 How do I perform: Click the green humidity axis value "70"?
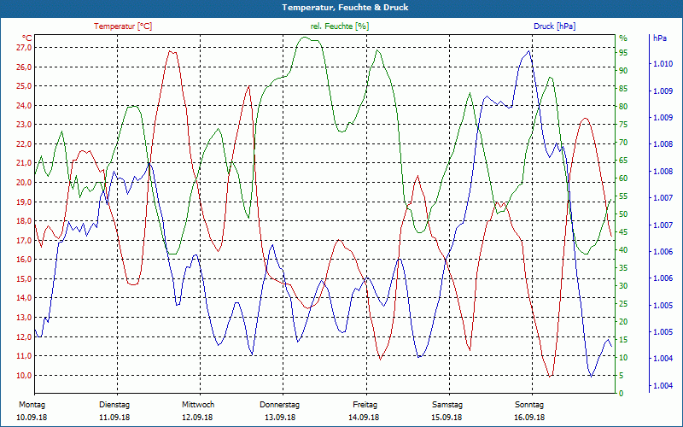pyautogui.click(x=623, y=143)
